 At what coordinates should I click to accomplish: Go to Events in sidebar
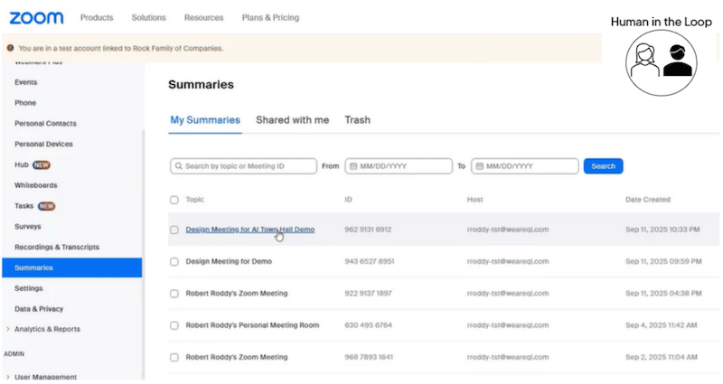26,82
